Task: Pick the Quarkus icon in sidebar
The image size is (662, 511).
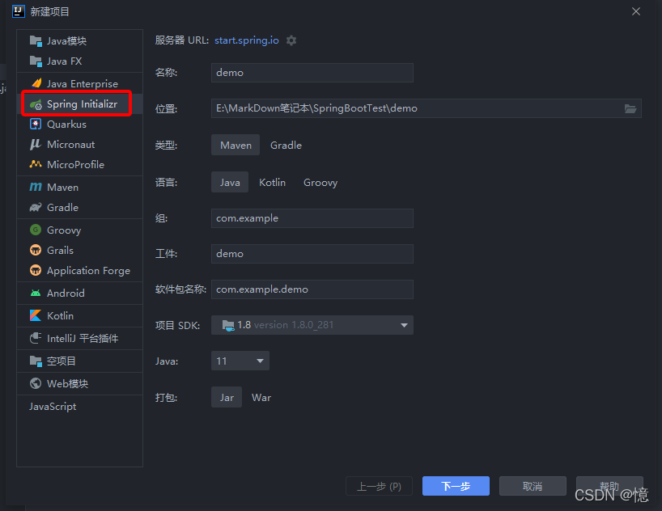Action: point(36,124)
